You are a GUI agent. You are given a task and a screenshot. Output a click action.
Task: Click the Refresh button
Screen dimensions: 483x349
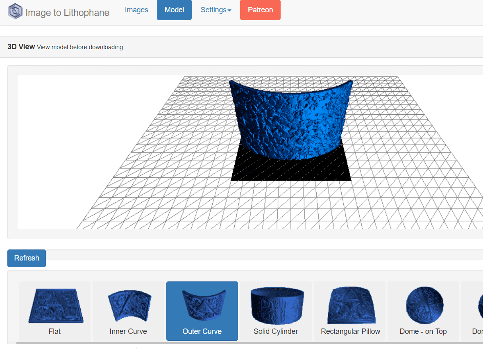pyautogui.click(x=27, y=258)
